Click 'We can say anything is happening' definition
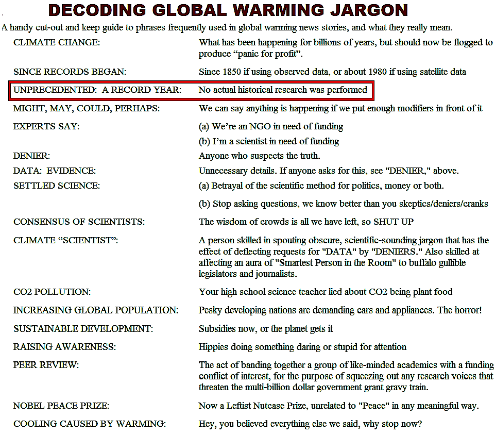The height and width of the screenshot is (435, 495). click(x=340, y=109)
